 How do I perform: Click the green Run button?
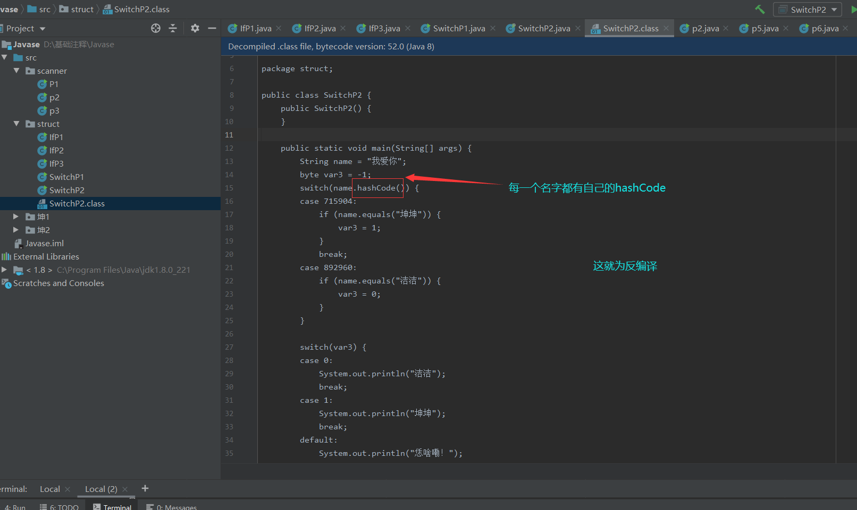click(x=853, y=10)
